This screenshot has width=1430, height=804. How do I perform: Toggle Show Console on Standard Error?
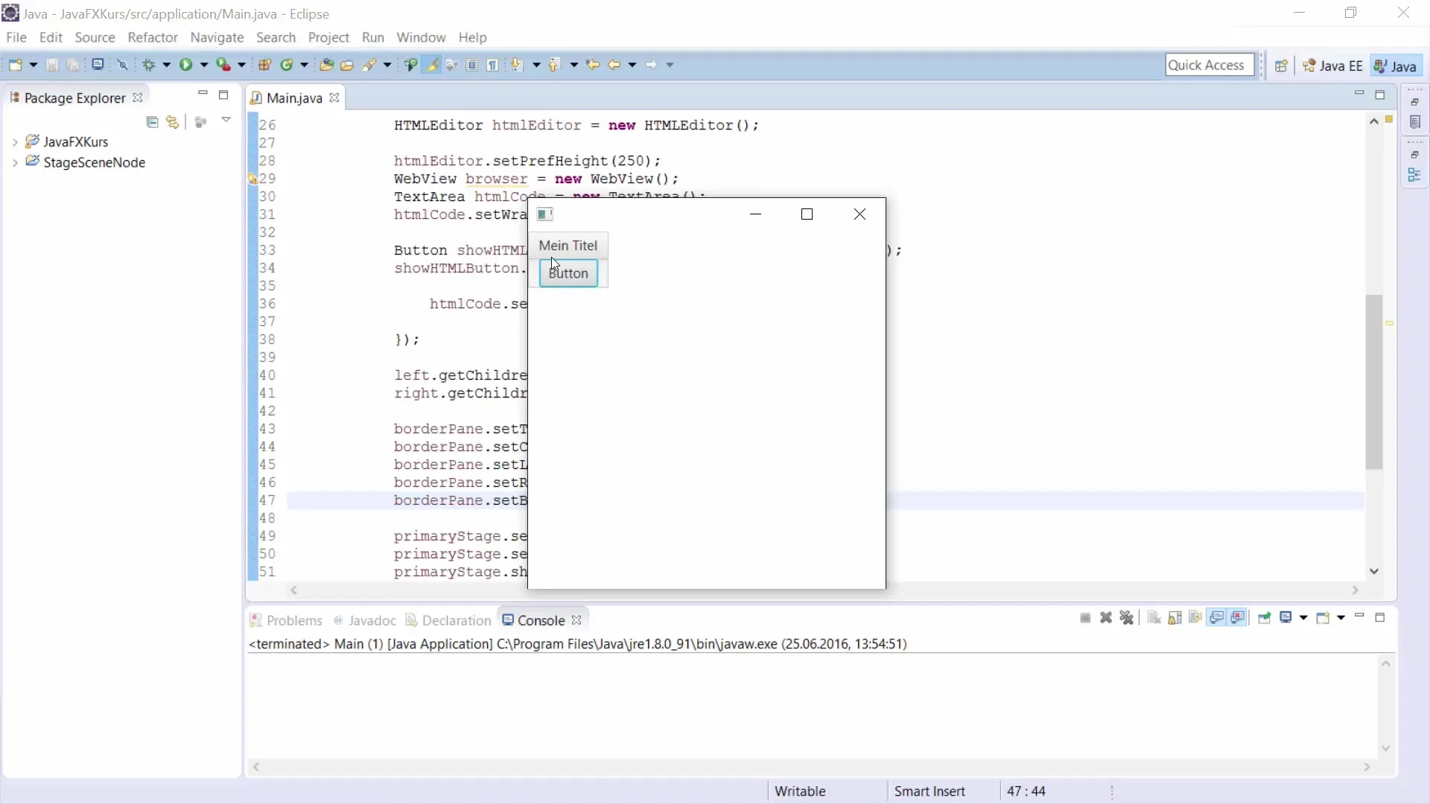[x=1238, y=618]
